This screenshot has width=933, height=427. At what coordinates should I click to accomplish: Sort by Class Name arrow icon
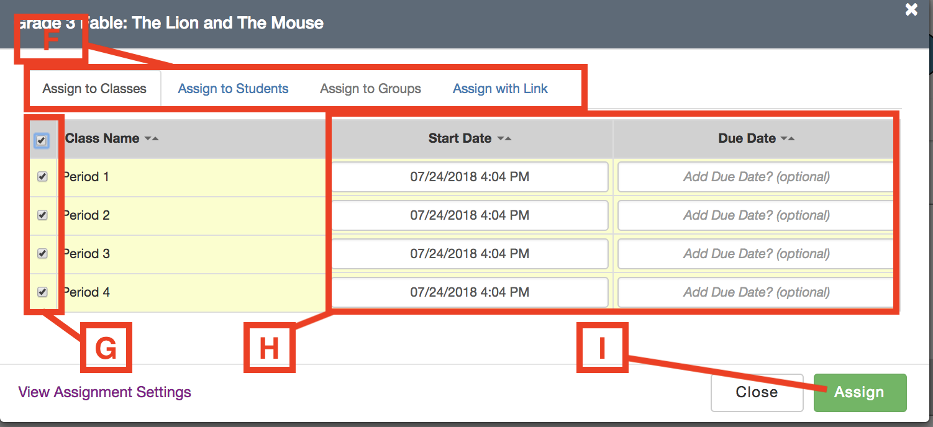pos(152,139)
